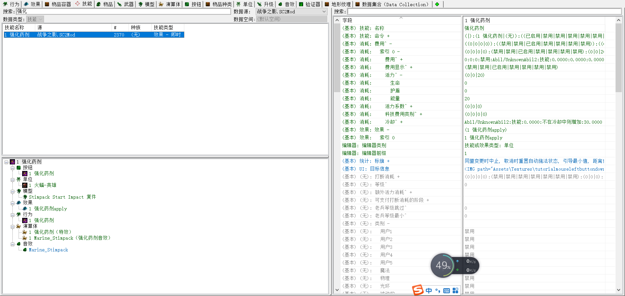Collapse the root 强化药剂 tree node

(6, 162)
